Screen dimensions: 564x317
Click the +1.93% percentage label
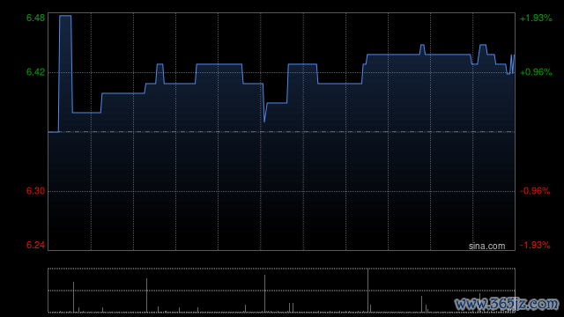(x=536, y=18)
